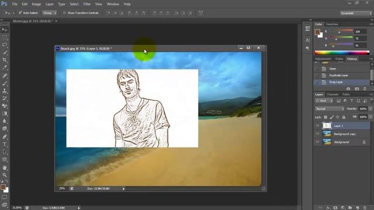The height and width of the screenshot is (210, 374).
Task: Filter layers by type (T) icon
Action: pyautogui.click(x=352, y=101)
